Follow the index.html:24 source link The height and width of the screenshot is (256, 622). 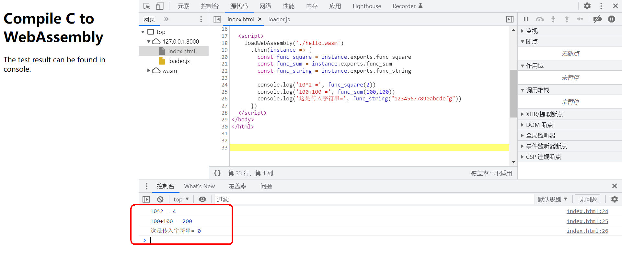click(587, 211)
